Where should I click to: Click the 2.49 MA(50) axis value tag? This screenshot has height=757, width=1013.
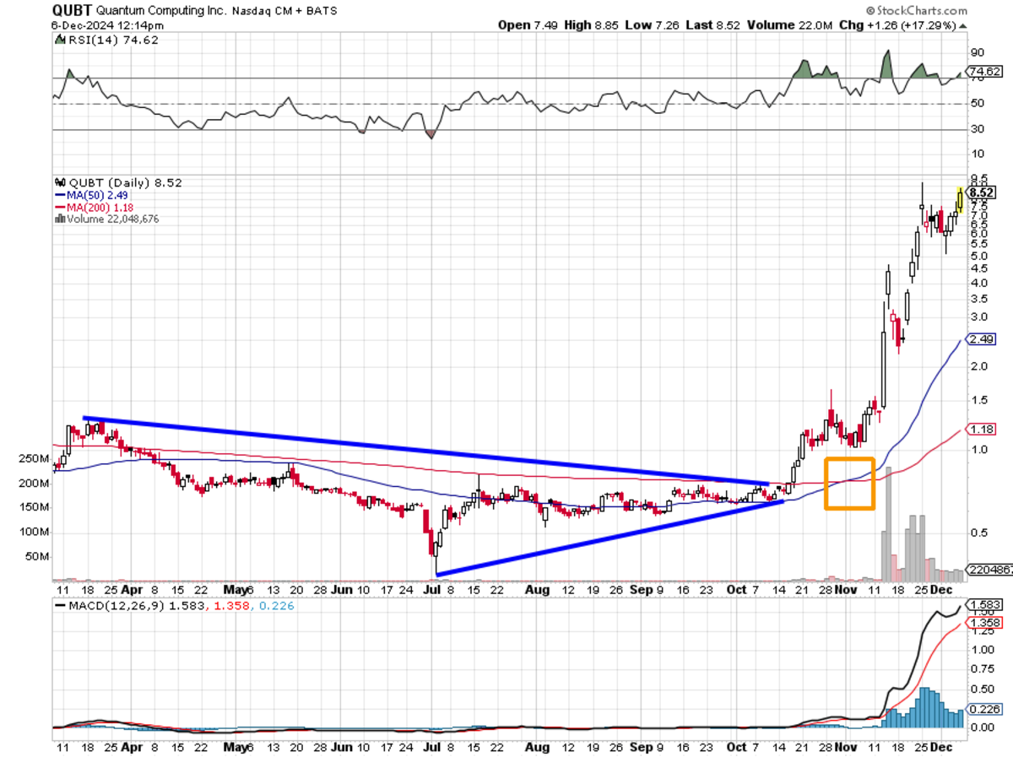pos(982,339)
